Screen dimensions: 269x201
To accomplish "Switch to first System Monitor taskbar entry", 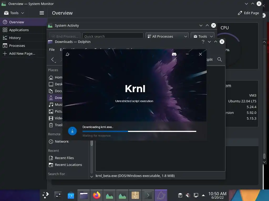I will coord(110,195).
